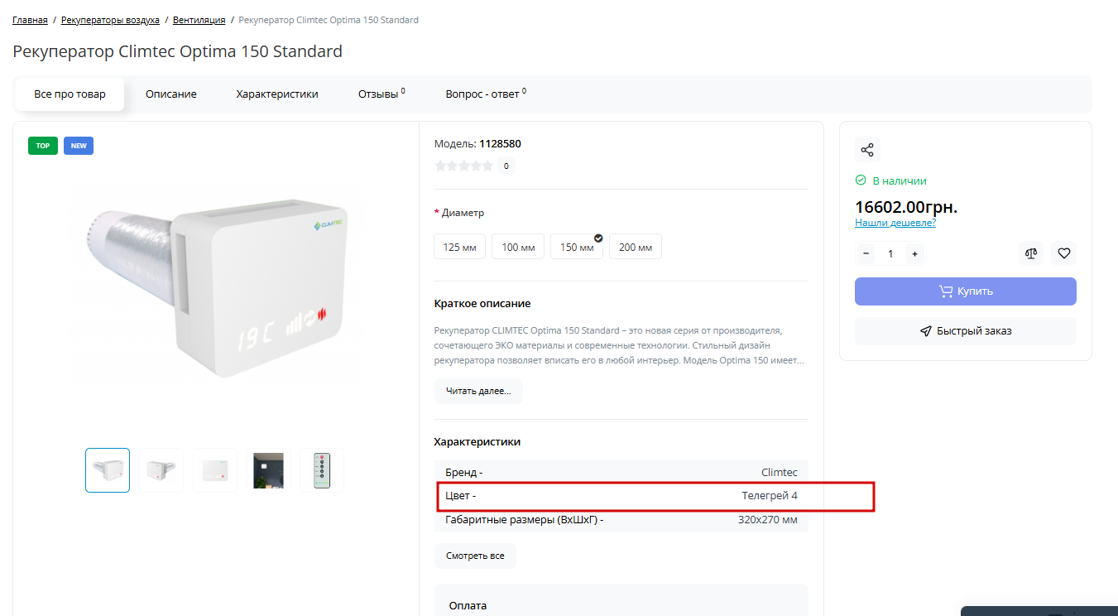This screenshot has height=616, width=1118.
Task: Click the green TOP badge
Action: (42, 146)
